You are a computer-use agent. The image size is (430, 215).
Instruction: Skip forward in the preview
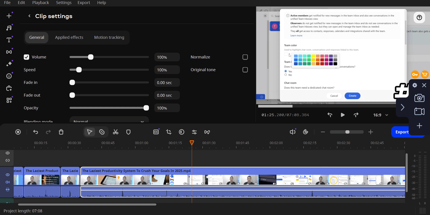coord(356,115)
